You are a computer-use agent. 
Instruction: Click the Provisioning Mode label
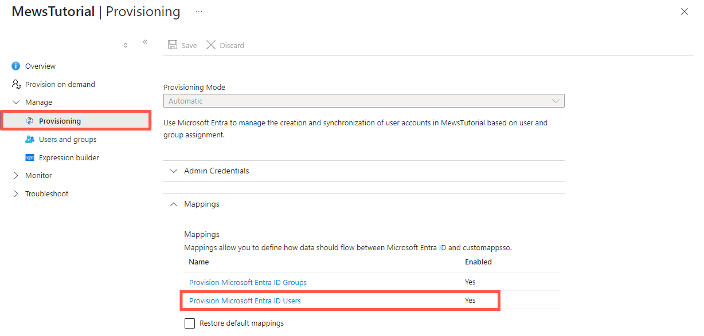[194, 88]
